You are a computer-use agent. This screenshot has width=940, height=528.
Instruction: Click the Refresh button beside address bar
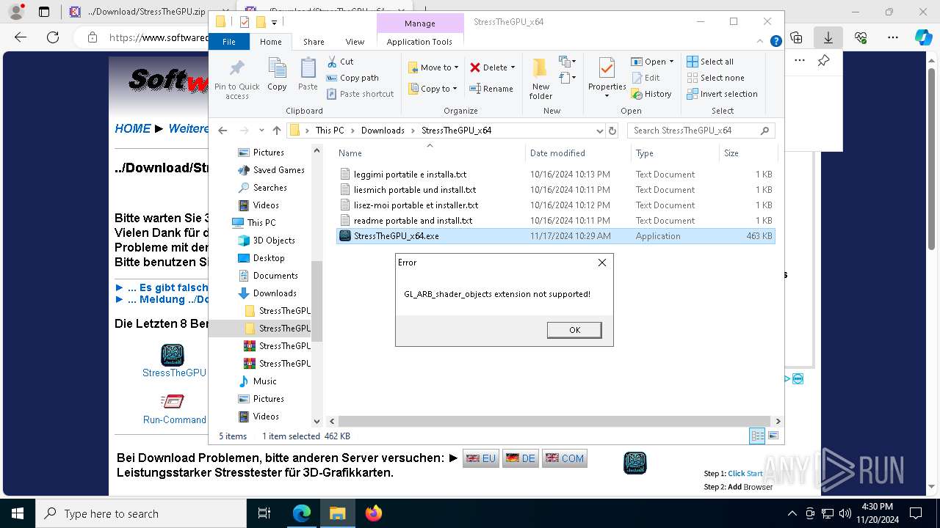(612, 131)
